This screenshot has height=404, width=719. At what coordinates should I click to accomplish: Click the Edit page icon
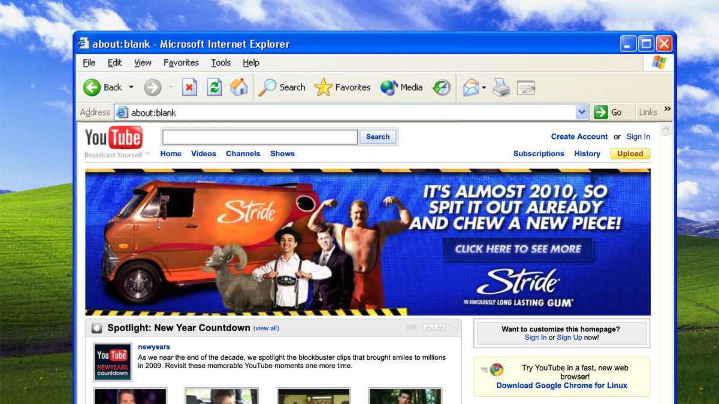coord(525,88)
